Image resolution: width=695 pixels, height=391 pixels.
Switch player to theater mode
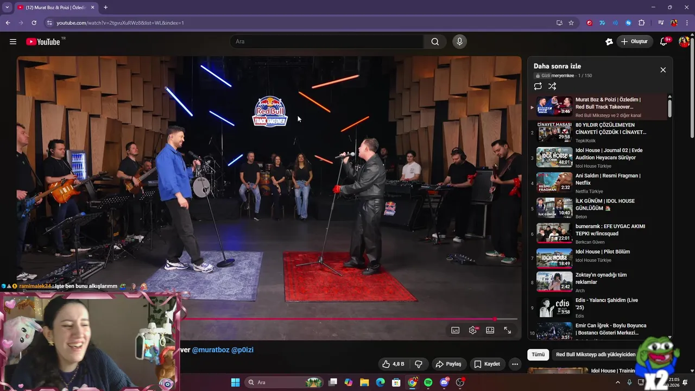[x=490, y=330]
